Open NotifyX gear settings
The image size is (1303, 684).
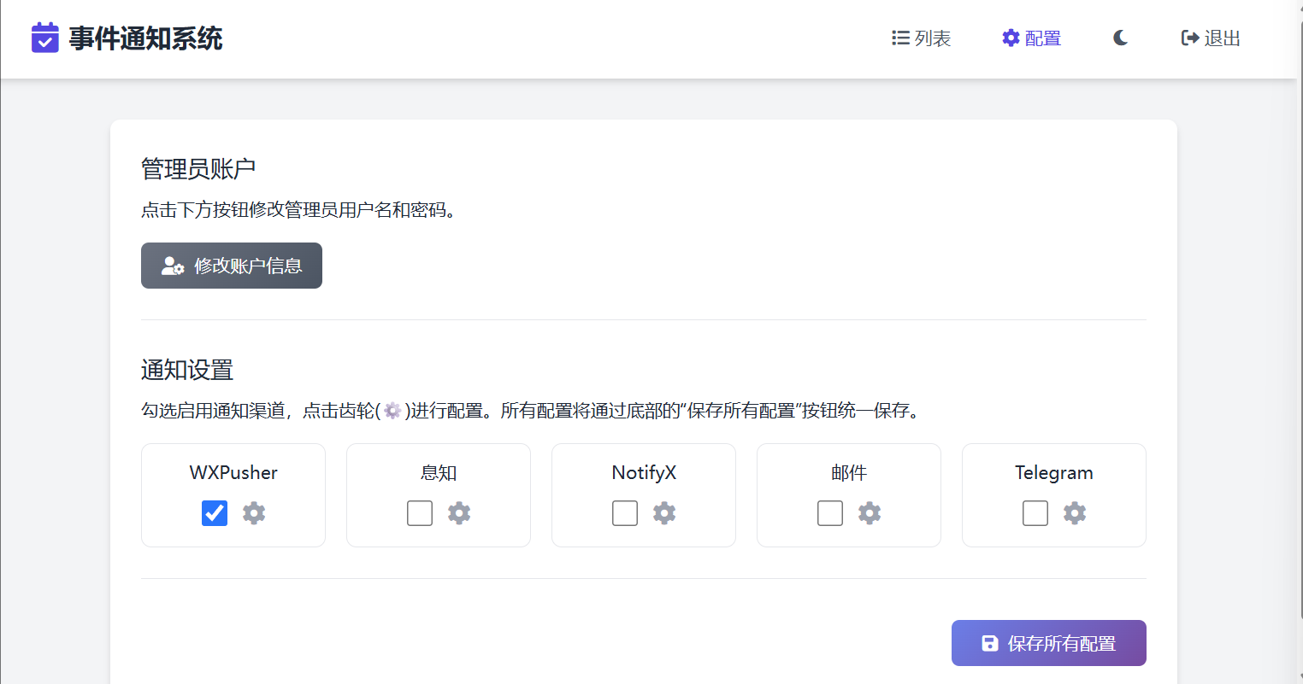(664, 512)
